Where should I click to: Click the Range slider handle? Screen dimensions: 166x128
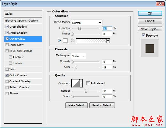pyautogui.click(x=86, y=91)
